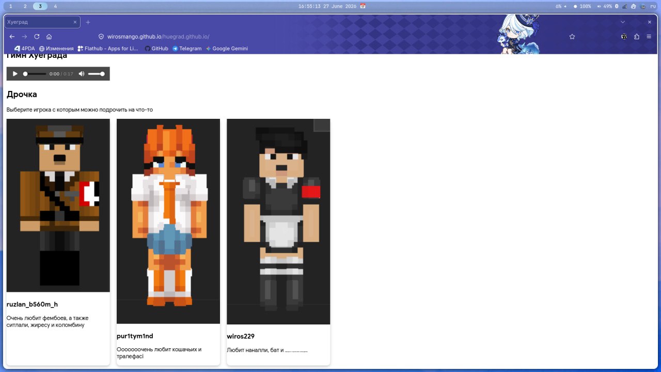Image resolution: width=661 pixels, height=372 pixels.
Task: Click the ruzlan_b560m_h player name
Action: 32,304
